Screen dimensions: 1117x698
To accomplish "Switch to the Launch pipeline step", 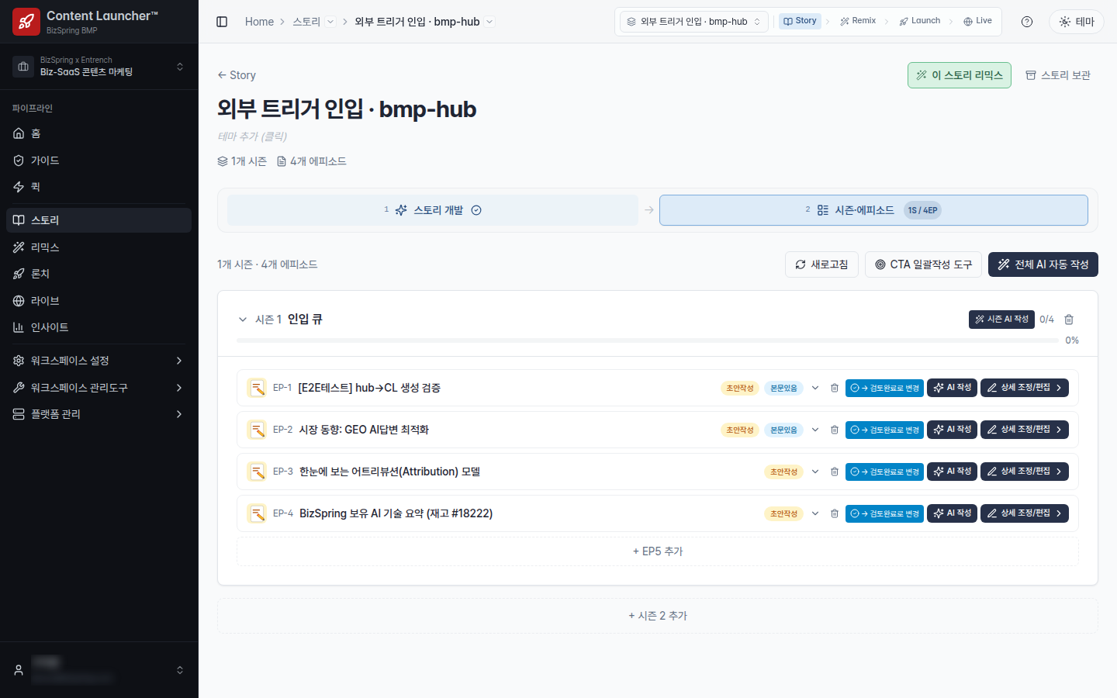I will click(x=920, y=21).
